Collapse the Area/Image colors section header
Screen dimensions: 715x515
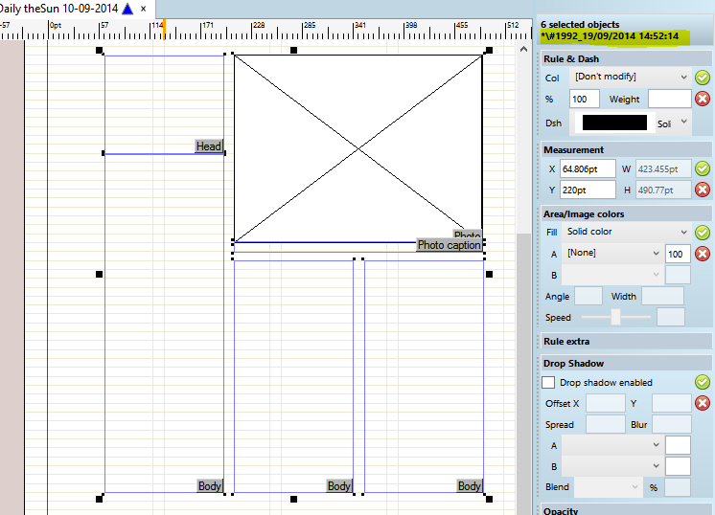pyautogui.click(x=626, y=214)
